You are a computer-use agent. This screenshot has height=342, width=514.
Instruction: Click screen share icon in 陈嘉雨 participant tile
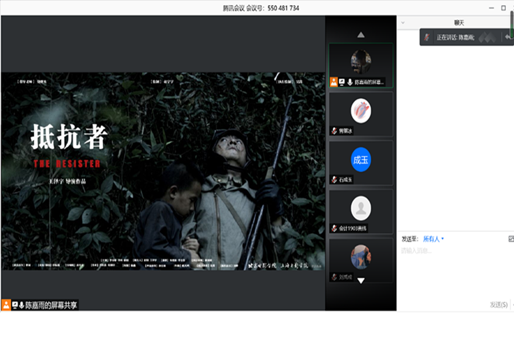(x=342, y=82)
